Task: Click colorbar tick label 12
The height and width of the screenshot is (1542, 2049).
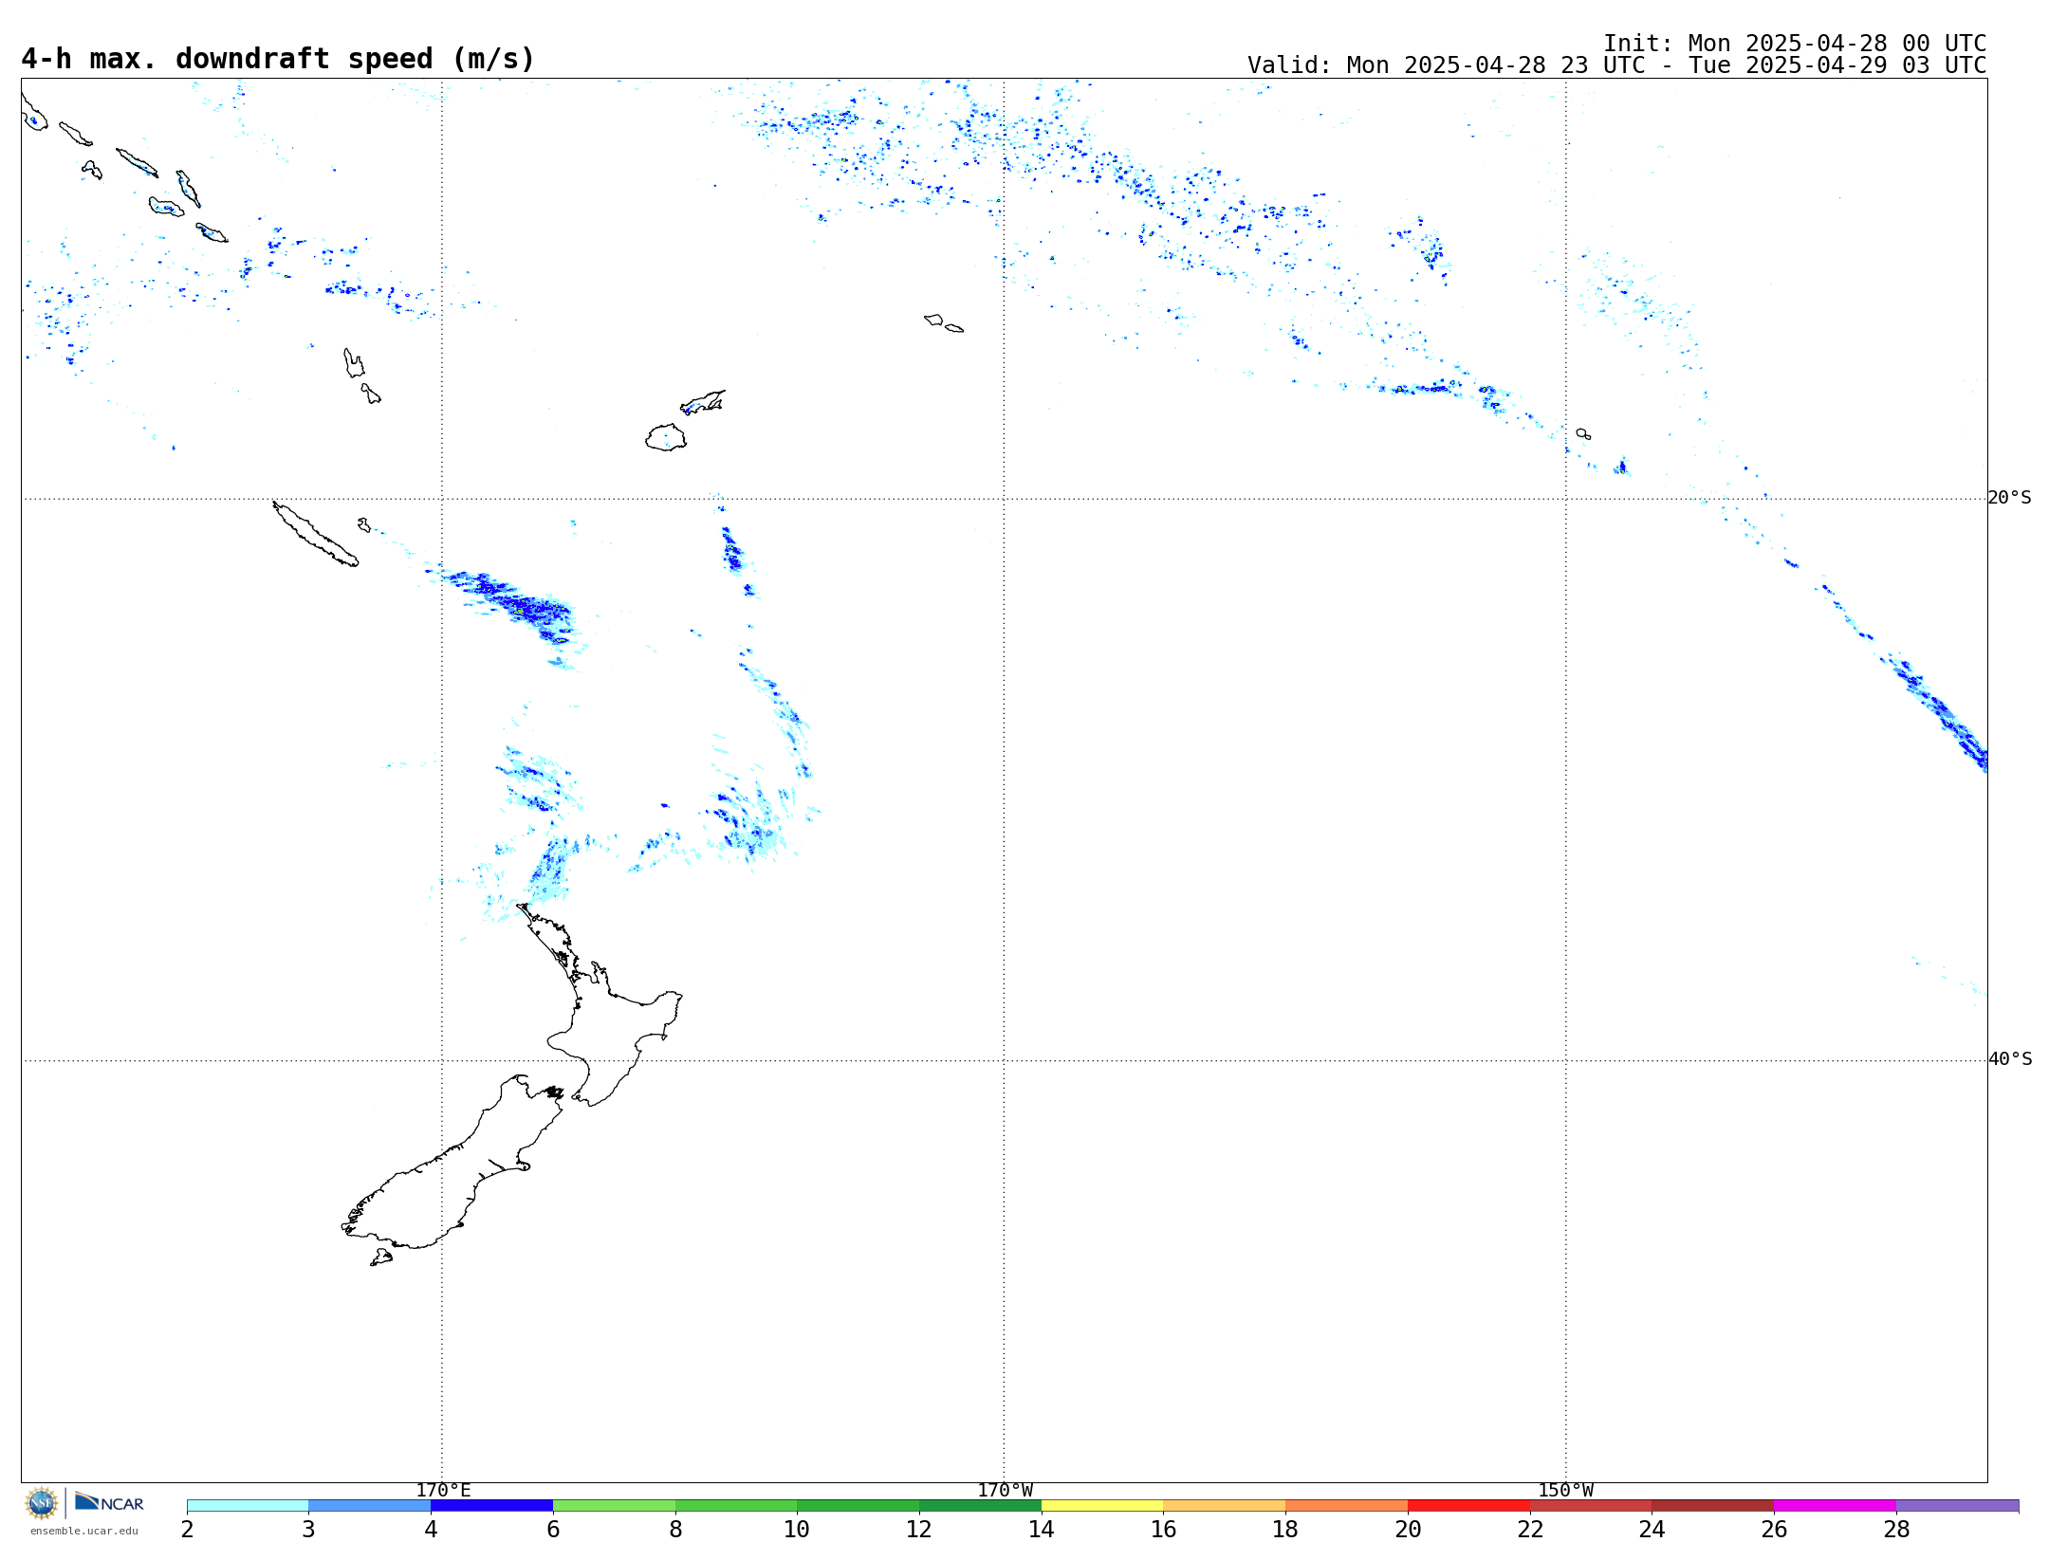Action: [x=919, y=1529]
